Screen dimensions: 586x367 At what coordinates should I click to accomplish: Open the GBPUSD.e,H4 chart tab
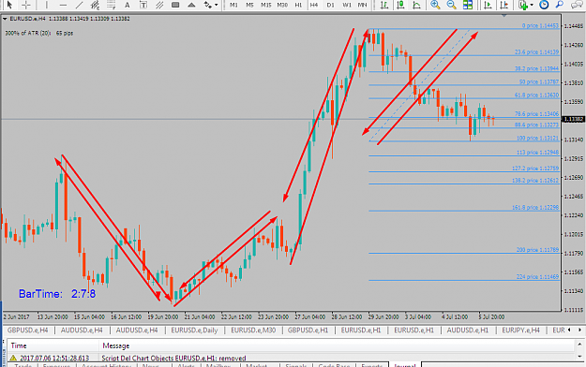(27, 330)
